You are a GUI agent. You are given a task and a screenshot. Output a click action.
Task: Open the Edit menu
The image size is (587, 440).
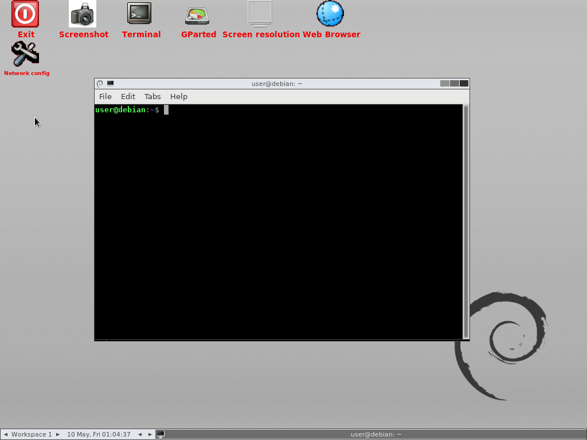click(128, 96)
